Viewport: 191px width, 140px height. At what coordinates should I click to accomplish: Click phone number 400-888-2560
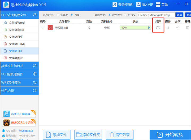coord(27,135)
